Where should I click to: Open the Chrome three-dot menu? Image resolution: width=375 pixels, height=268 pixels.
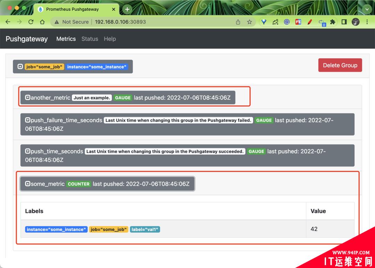(x=367, y=22)
